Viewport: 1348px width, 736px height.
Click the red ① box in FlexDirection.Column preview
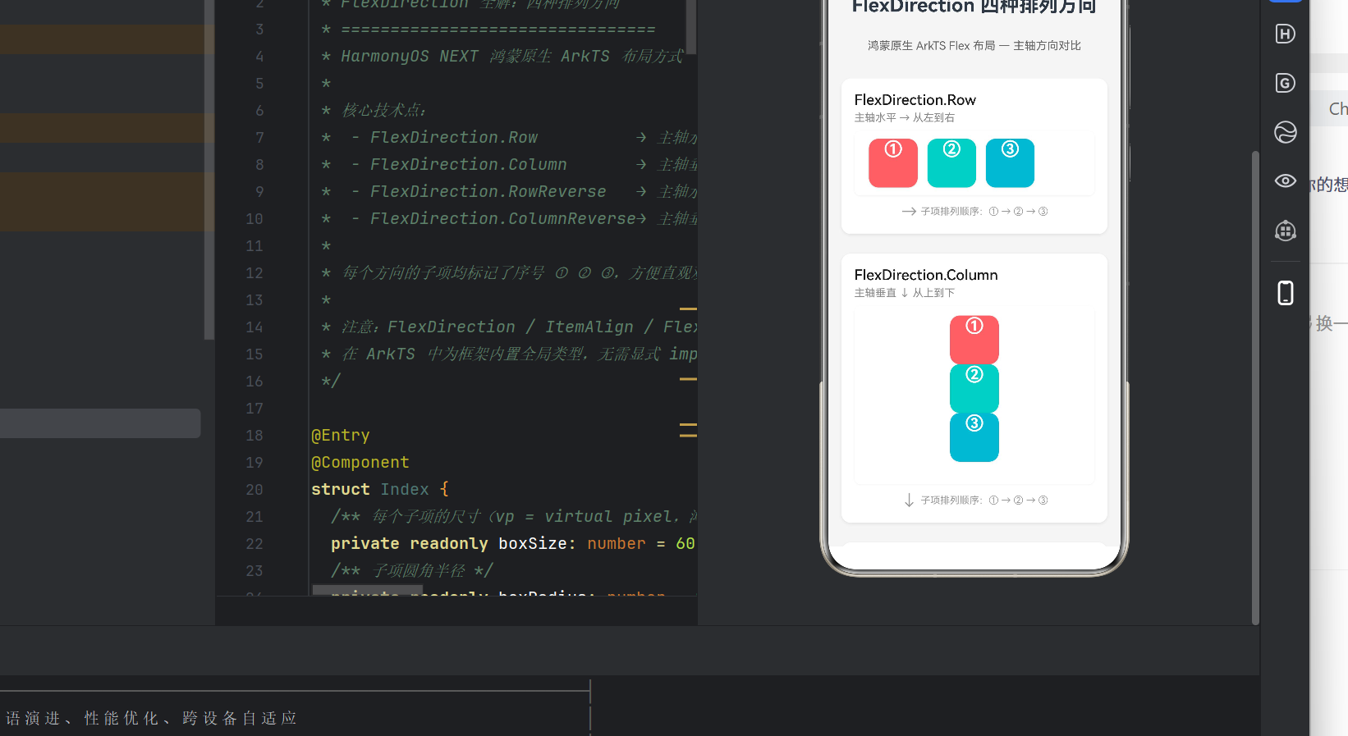(974, 340)
